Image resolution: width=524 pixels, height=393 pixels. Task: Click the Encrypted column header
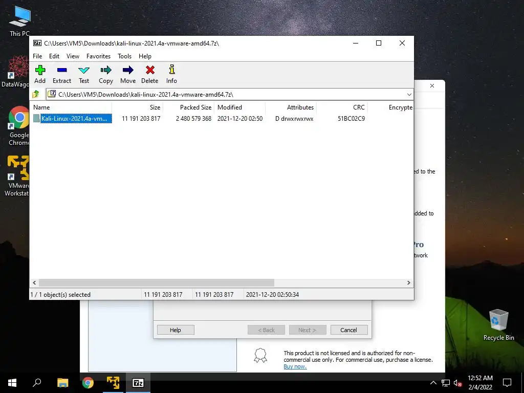pos(390,107)
